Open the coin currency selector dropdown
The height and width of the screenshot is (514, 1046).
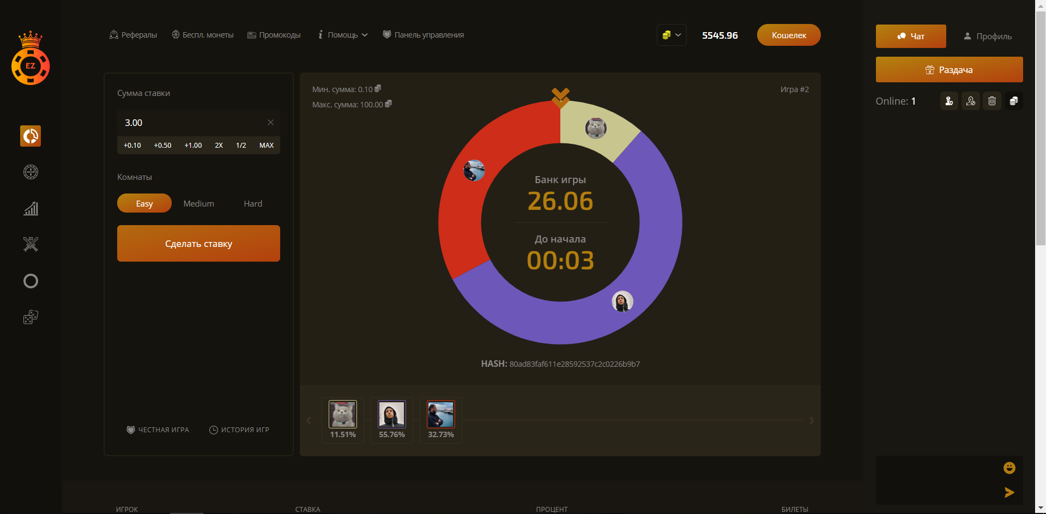tap(671, 35)
